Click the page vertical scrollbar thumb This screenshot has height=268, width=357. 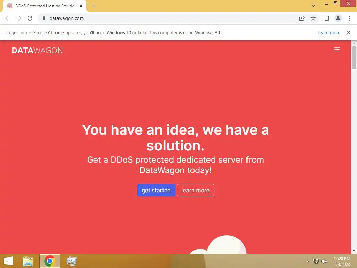click(354, 58)
